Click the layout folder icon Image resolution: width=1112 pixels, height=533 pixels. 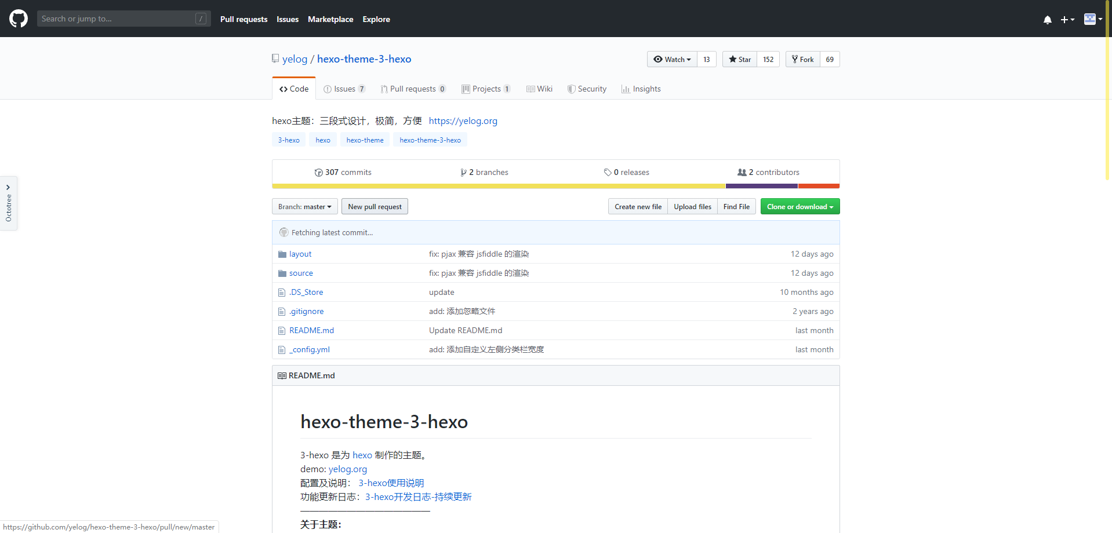coord(282,254)
